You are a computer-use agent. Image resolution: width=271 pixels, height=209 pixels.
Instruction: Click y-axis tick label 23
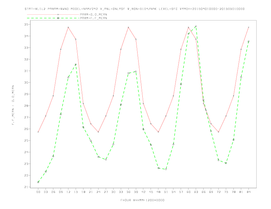pos(26,164)
